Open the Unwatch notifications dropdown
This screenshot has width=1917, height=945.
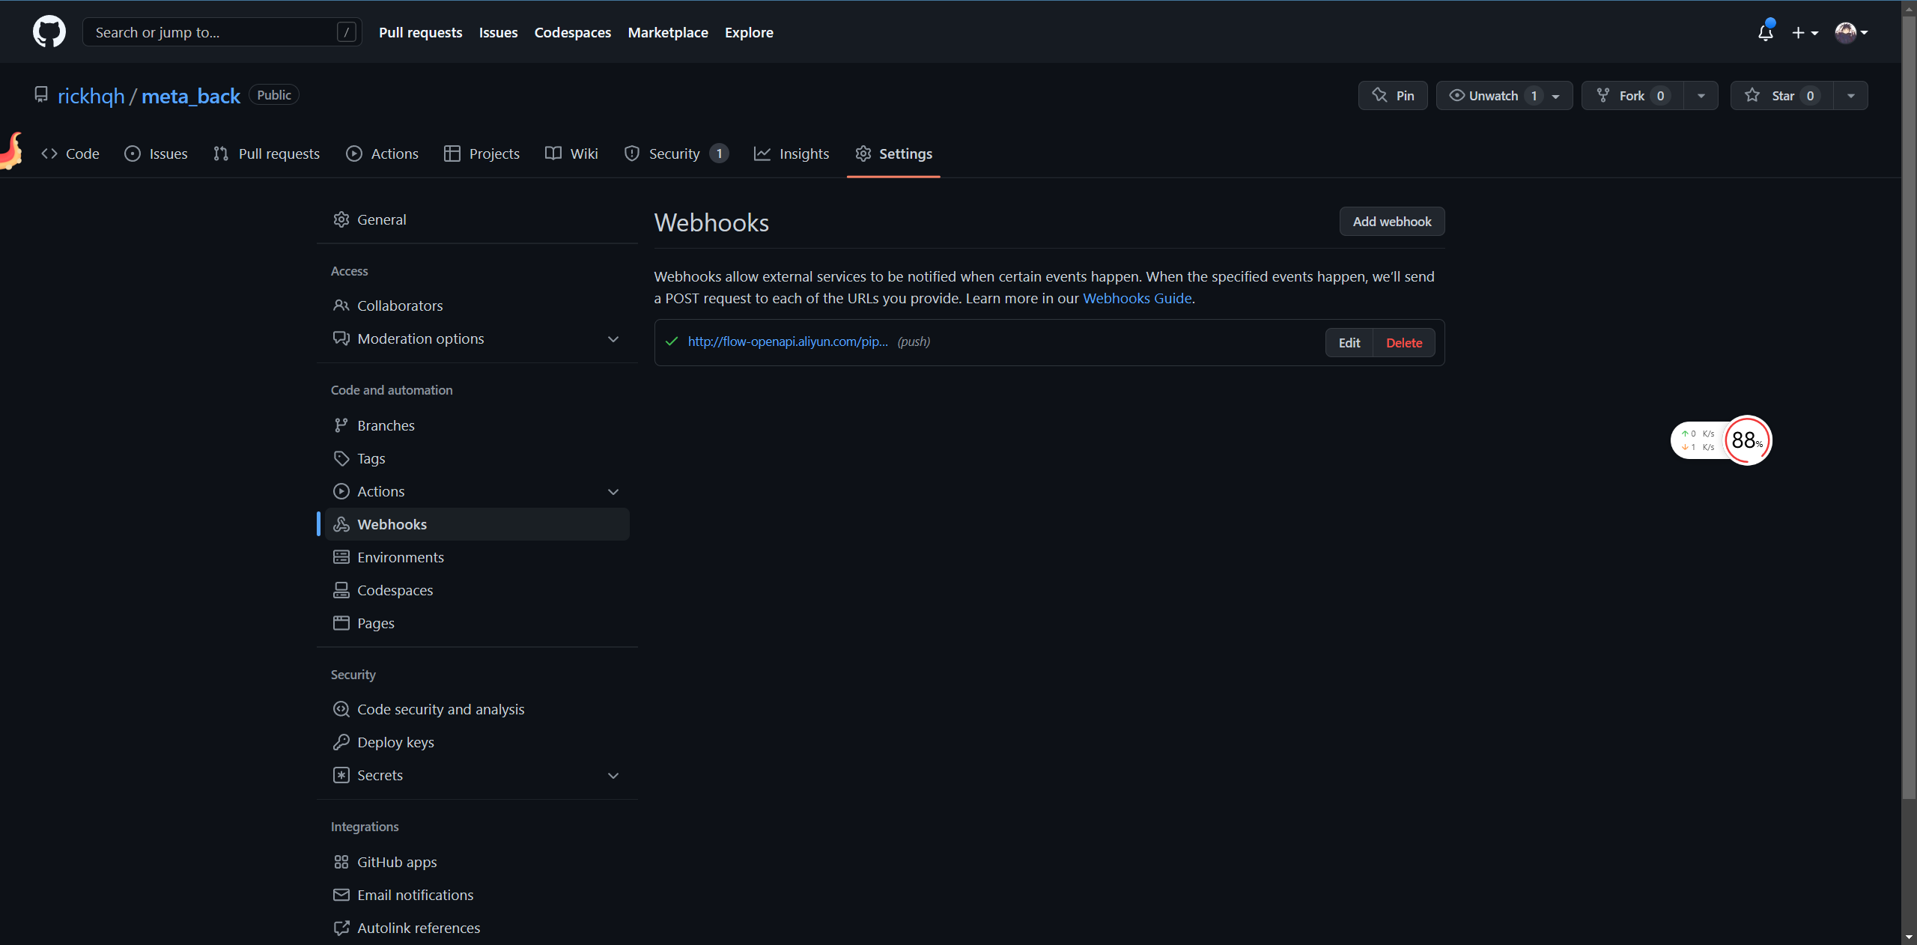(1504, 96)
